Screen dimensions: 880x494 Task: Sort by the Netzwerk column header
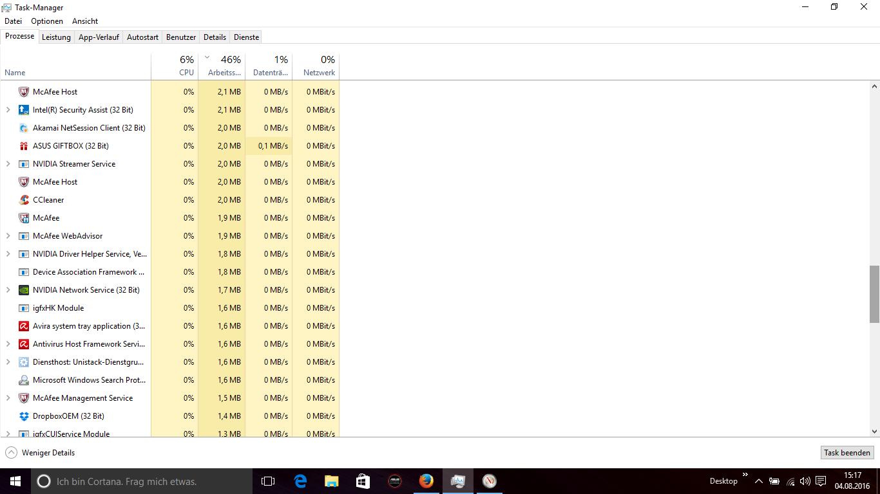[x=316, y=66]
